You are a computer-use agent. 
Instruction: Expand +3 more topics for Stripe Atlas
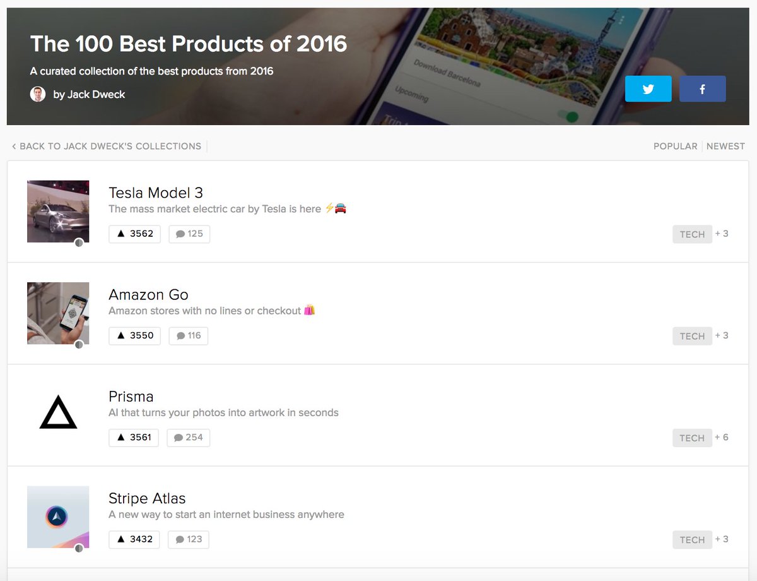tap(722, 539)
